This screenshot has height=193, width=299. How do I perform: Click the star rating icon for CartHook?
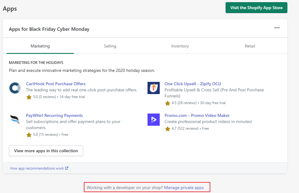pos(29,97)
